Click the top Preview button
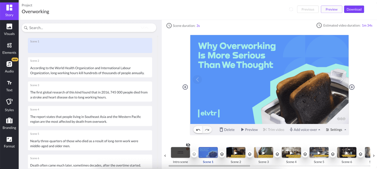Viewport: 377px width, 169px height. click(331, 9)
